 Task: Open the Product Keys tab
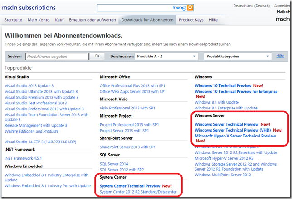[191, 20]
